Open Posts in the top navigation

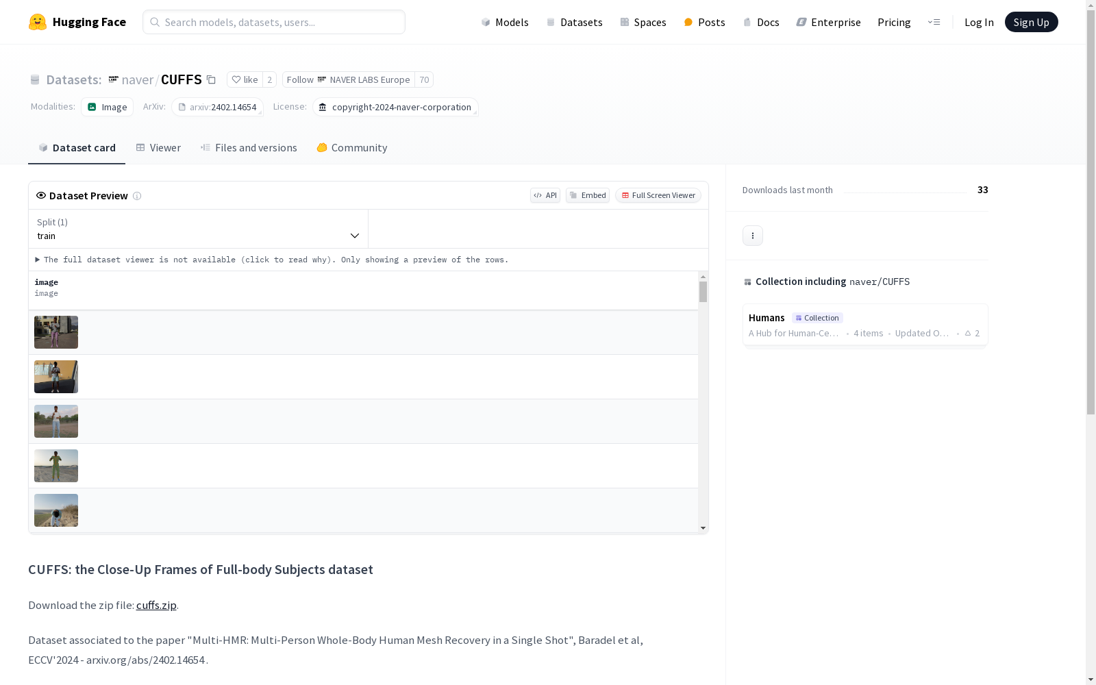(x=704, y=22)
